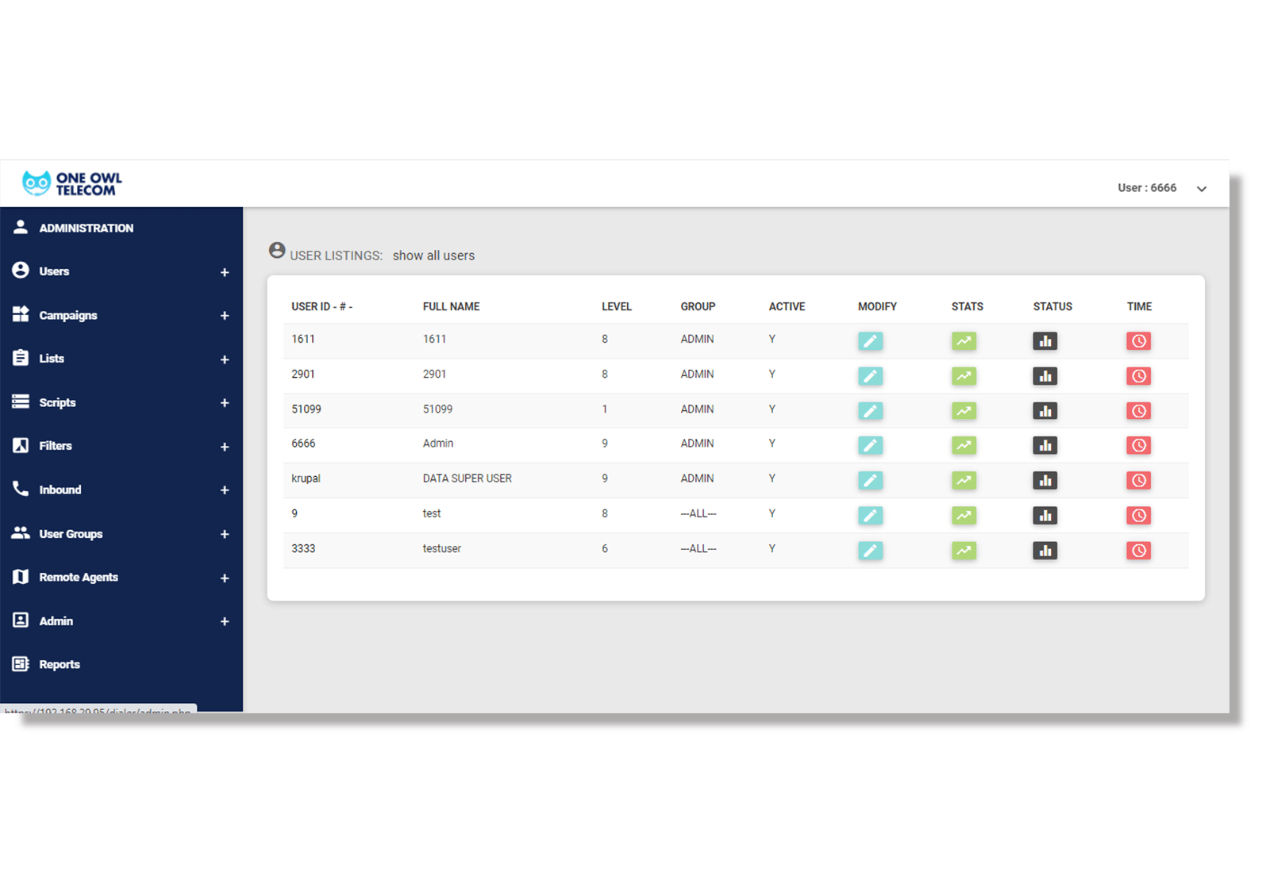Click the modify pencil icon for user 1611

pyautogui.click(x=870, y=341)
